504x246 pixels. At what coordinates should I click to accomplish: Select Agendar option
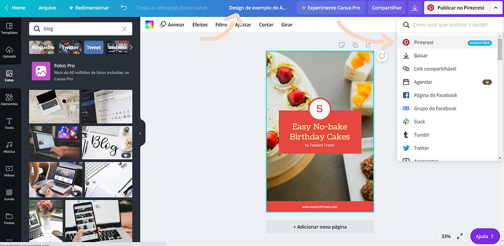tap(447, 82)
